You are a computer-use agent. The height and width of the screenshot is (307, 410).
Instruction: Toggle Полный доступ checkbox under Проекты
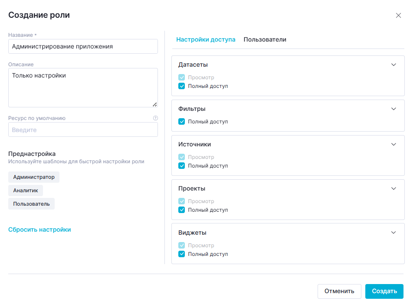coord(182,210)
